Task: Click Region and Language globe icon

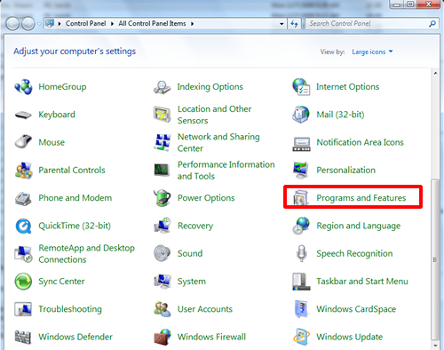Action: 301,226
